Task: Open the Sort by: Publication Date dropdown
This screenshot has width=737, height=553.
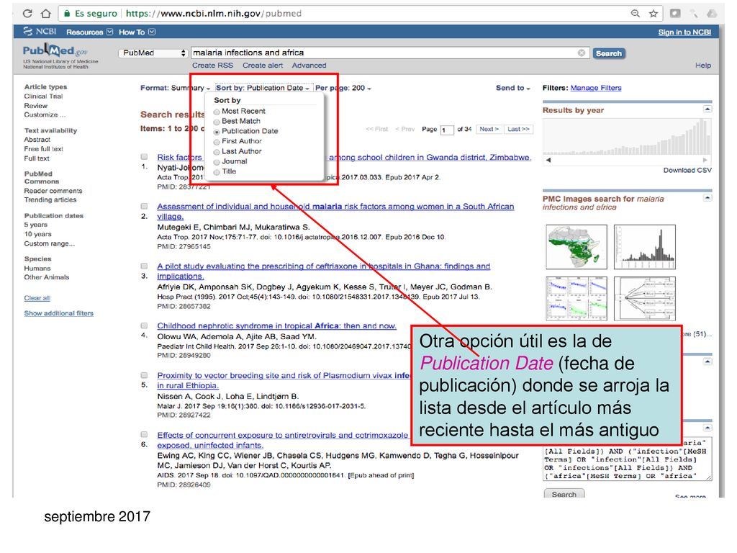Action: [263, 88]
